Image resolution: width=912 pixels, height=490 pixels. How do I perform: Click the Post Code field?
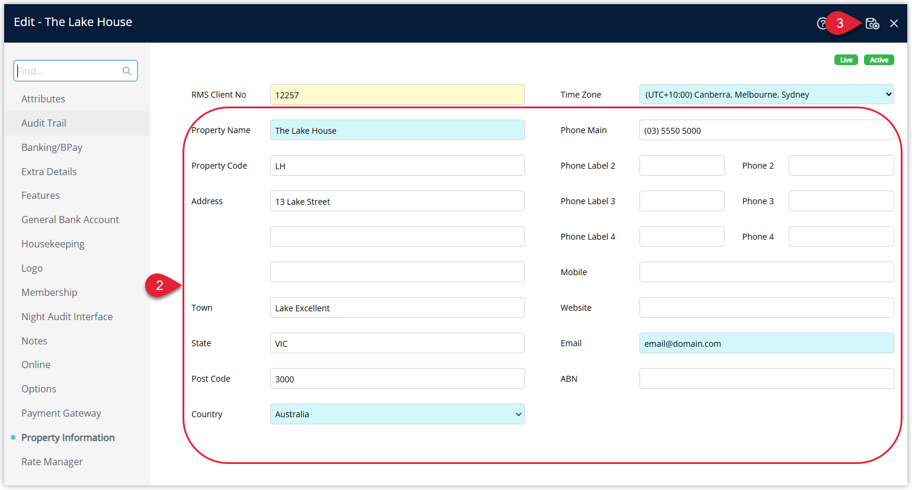pos(397,379)
